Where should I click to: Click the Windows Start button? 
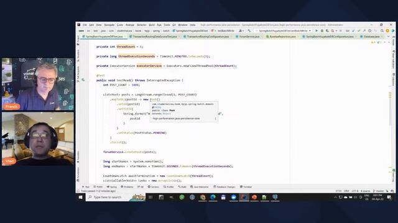[80, 197]
